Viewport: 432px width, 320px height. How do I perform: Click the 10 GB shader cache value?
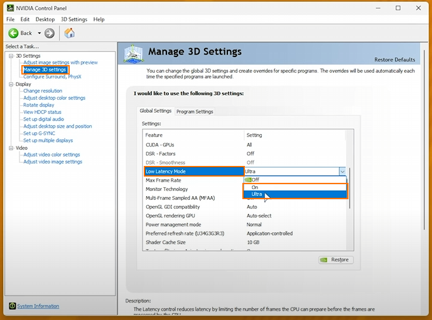[x=253, y=242]
